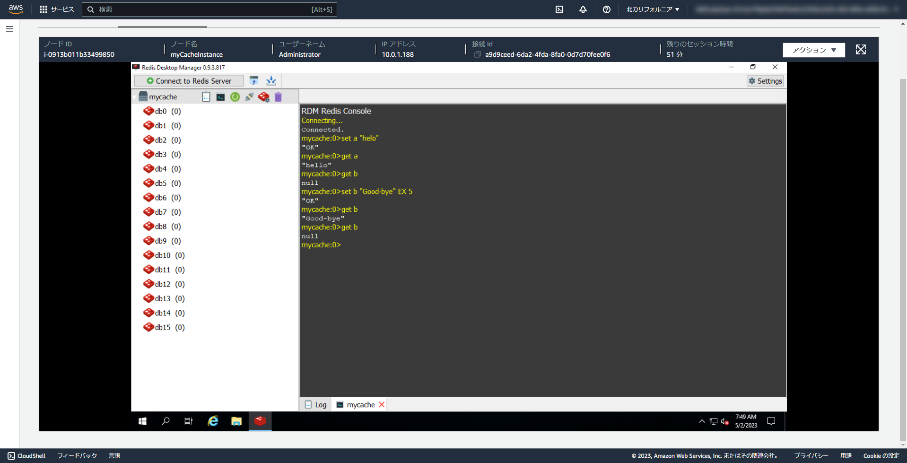The height and width of the screenshot is (463, 907).
Task: View server info via the clipboard icon
Action: [206, 96]
